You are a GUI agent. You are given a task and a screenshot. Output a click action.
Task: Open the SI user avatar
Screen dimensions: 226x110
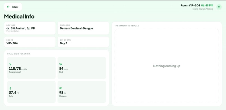219,7
